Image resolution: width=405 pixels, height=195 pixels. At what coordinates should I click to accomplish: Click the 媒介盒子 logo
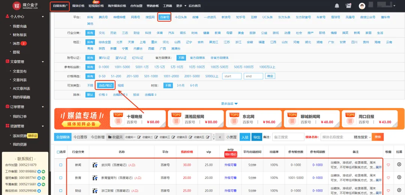(26, 5)
